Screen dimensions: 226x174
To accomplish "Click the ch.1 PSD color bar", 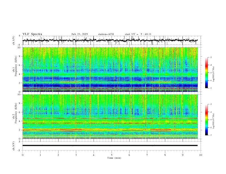I will (207, 72).
